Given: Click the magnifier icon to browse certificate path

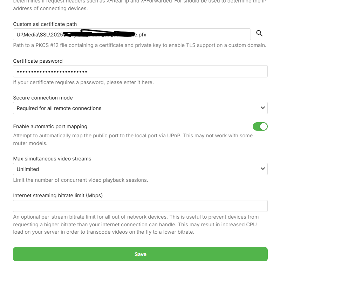Looking at the screenshot, I should click(x=259, y=34).
